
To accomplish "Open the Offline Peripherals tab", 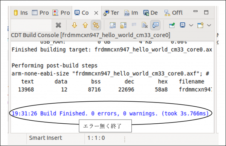I will pyautogui.click(x=173, y=13).
